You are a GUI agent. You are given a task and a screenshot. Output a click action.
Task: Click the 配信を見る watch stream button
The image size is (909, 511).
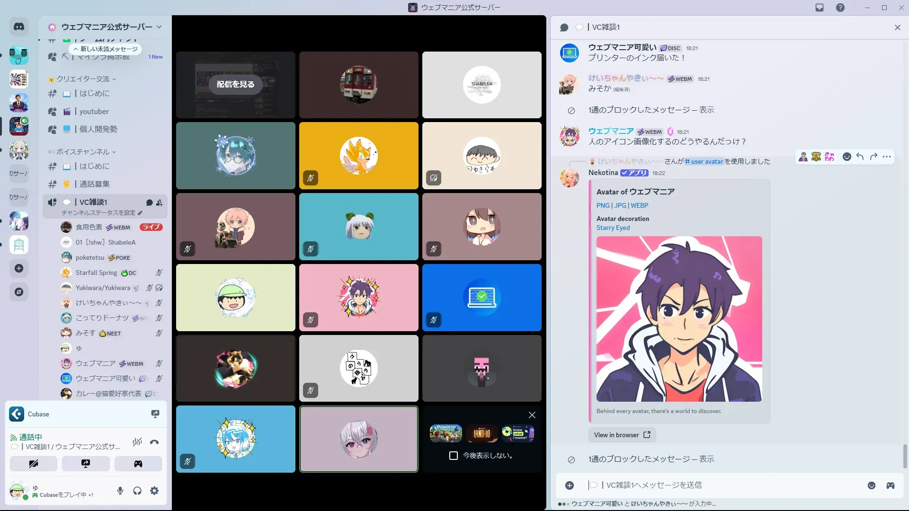tap(235, 84)
